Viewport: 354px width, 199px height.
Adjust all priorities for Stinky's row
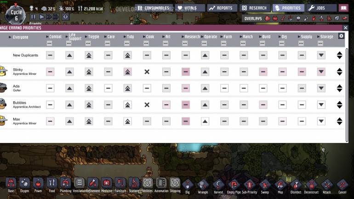coord(340,72)
